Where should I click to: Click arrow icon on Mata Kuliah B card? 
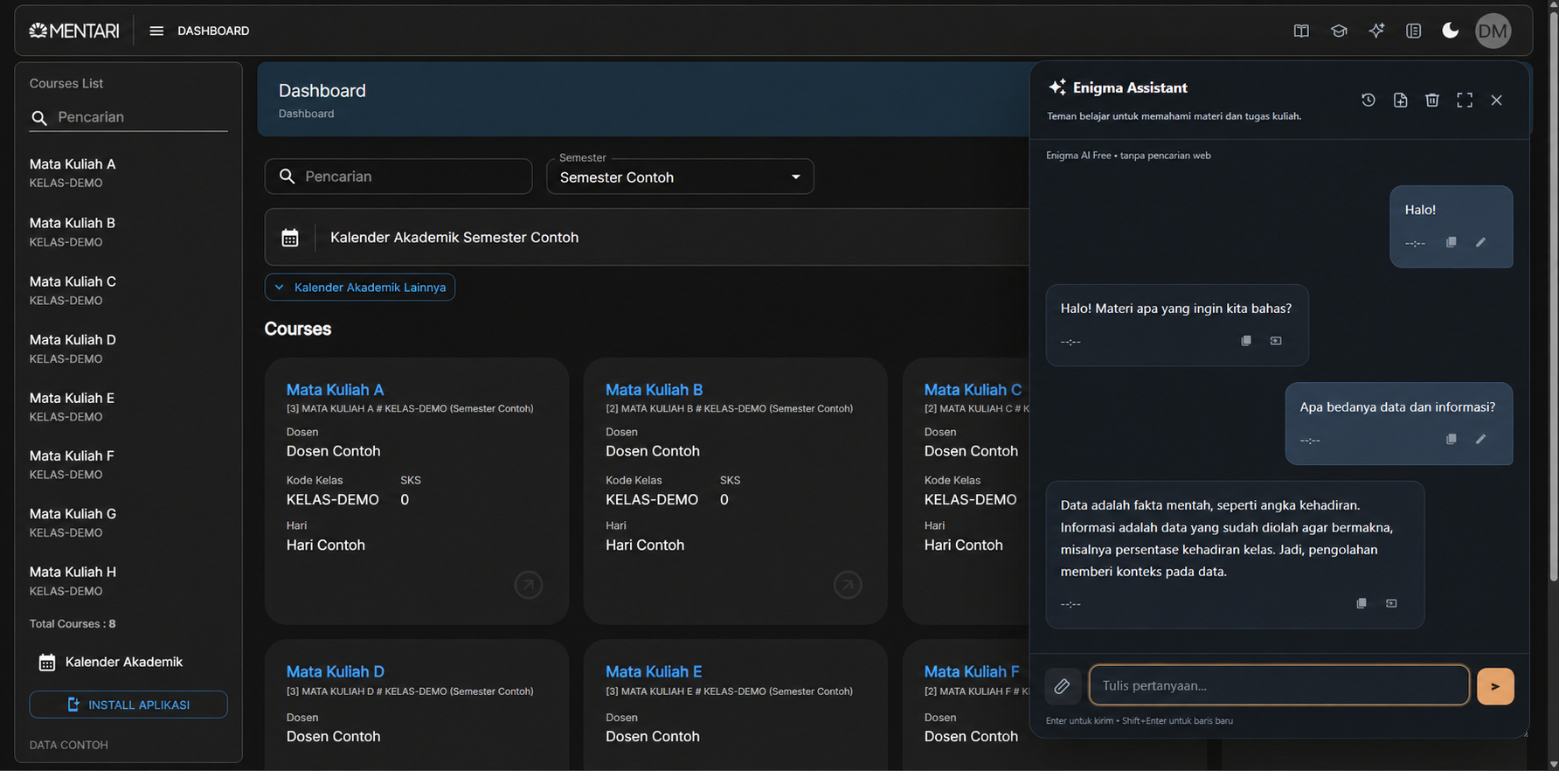click(848, 585)
